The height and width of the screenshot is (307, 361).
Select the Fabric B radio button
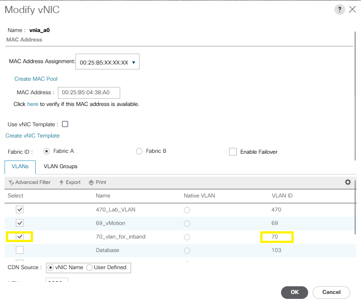click(139, 151)
